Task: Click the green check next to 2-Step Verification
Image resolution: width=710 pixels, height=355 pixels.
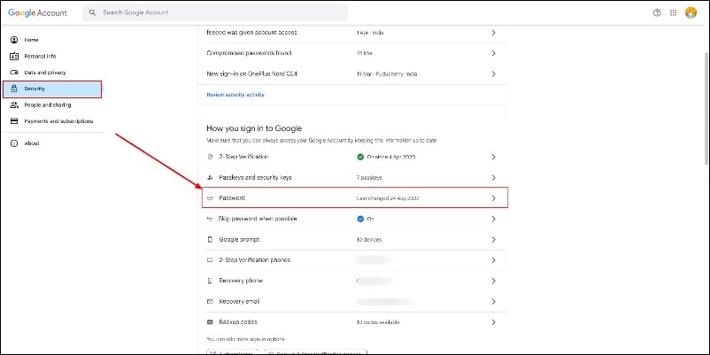Action: 360,157
